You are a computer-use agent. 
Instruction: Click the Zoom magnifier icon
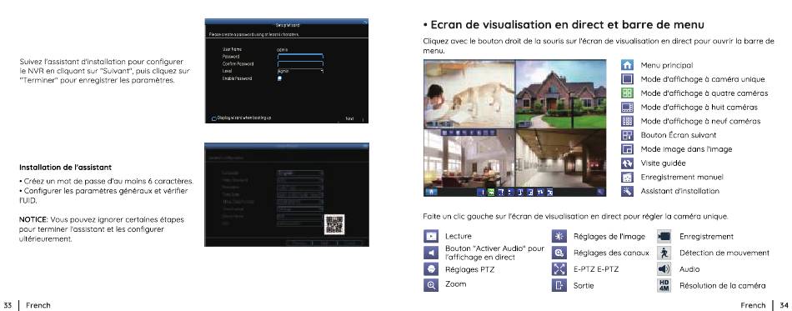pos(430,285)
